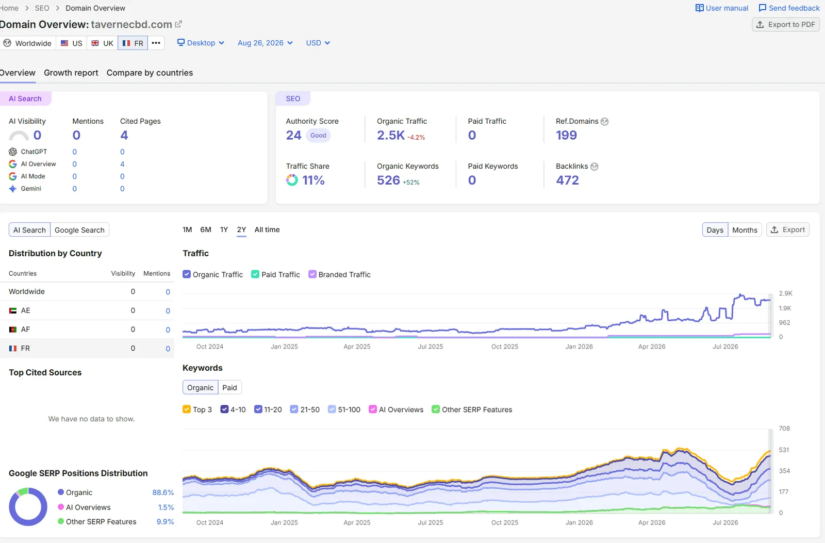825x543 pixels.
Task: Switch to the Overview tab
Action: [x=18, y=73]
